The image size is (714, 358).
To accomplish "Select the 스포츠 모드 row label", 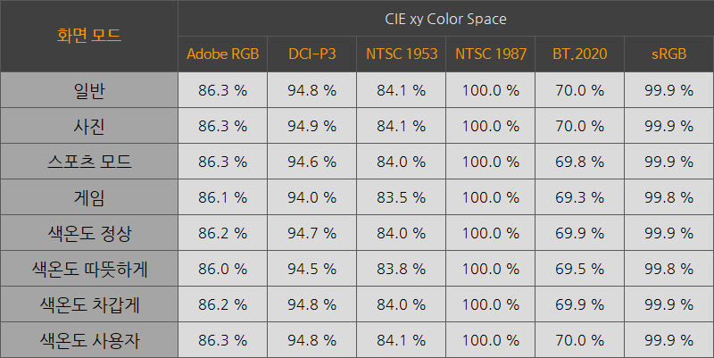I will coord(89,162).
